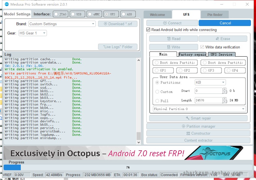The image size is (256, 180).
Task: Toggle Write data verification checkbox
Action: [202, 47]
